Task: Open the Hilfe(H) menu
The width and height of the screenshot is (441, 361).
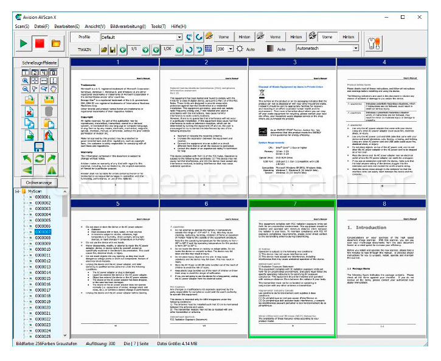Action: click(179, 26)
